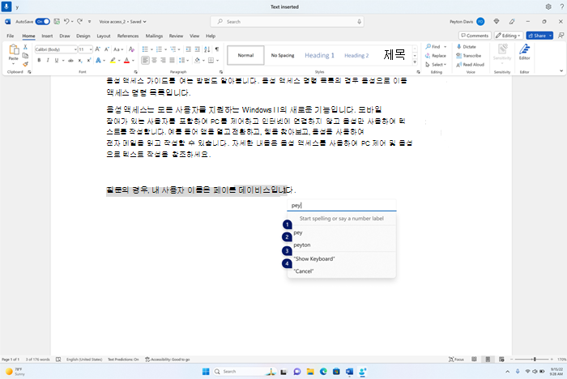567x379 pixels.
Task: Apply Italic formatting from ribbon
Action: pos(48,61)
